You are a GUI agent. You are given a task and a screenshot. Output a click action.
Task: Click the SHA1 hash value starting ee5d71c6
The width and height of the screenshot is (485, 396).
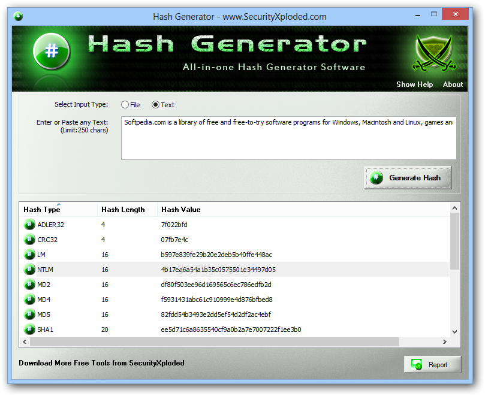coord(231,330)
